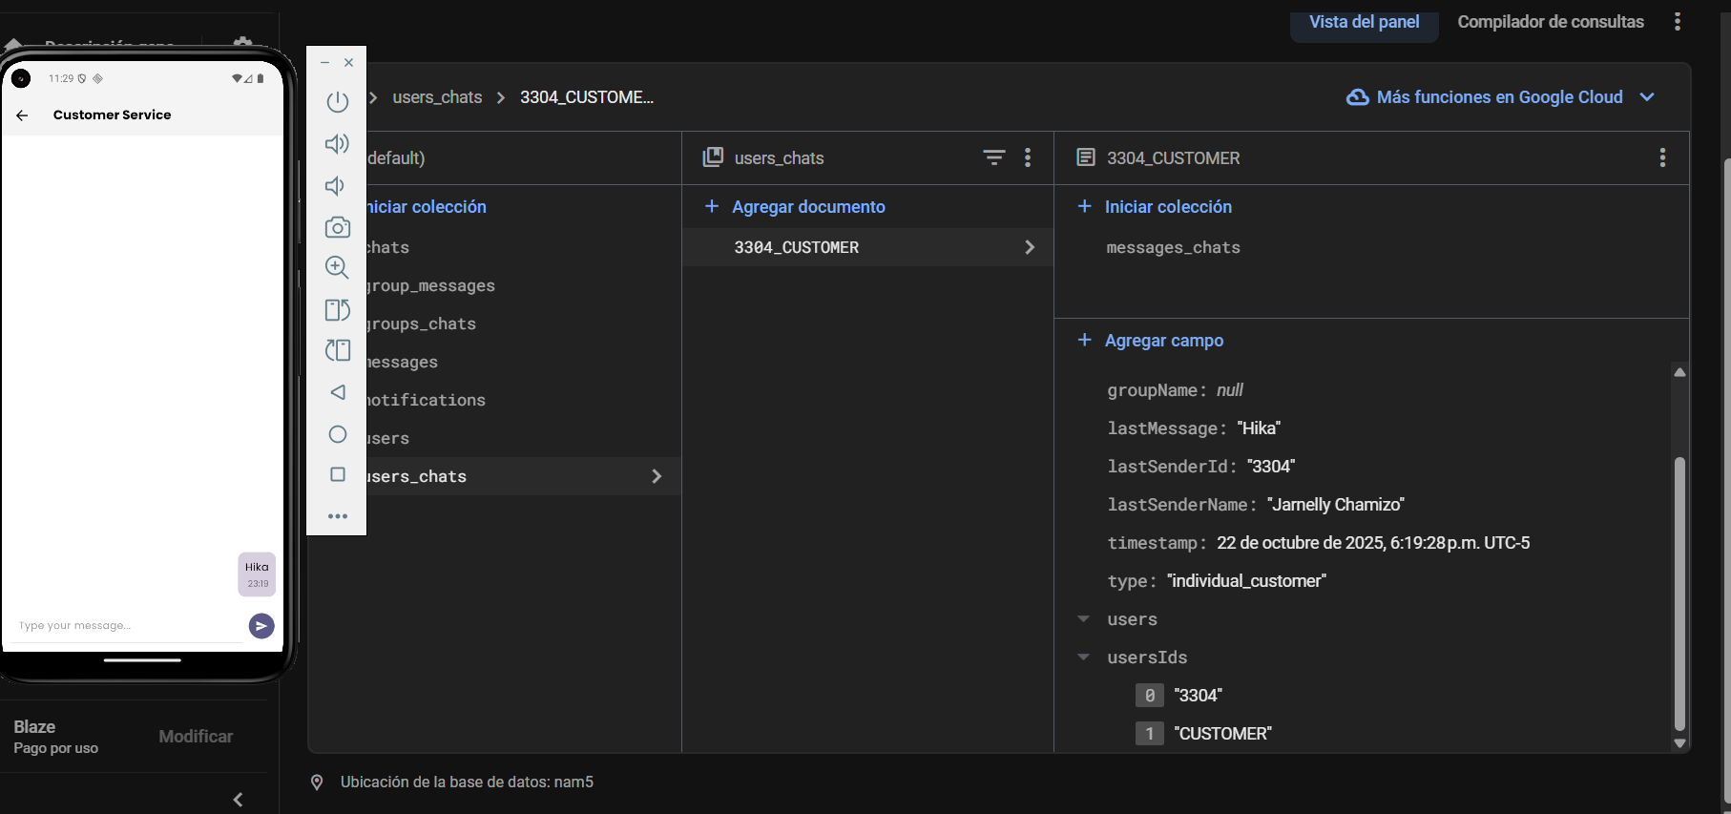Take a screenshot with the camera icon
This screenshot has width=1731, height=814.
337,228
